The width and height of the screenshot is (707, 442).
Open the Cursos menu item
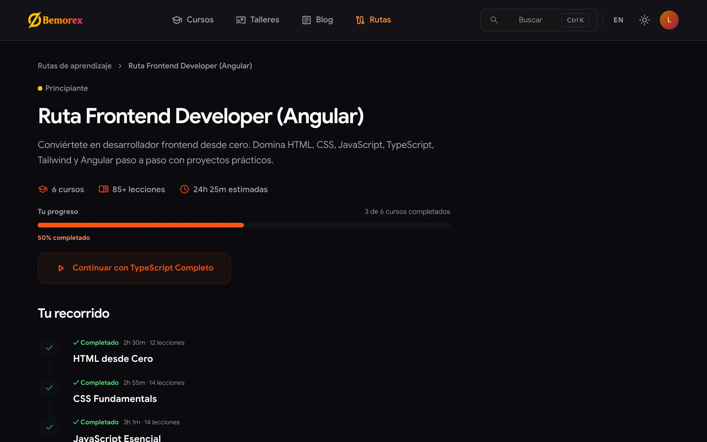coord(193,20)
